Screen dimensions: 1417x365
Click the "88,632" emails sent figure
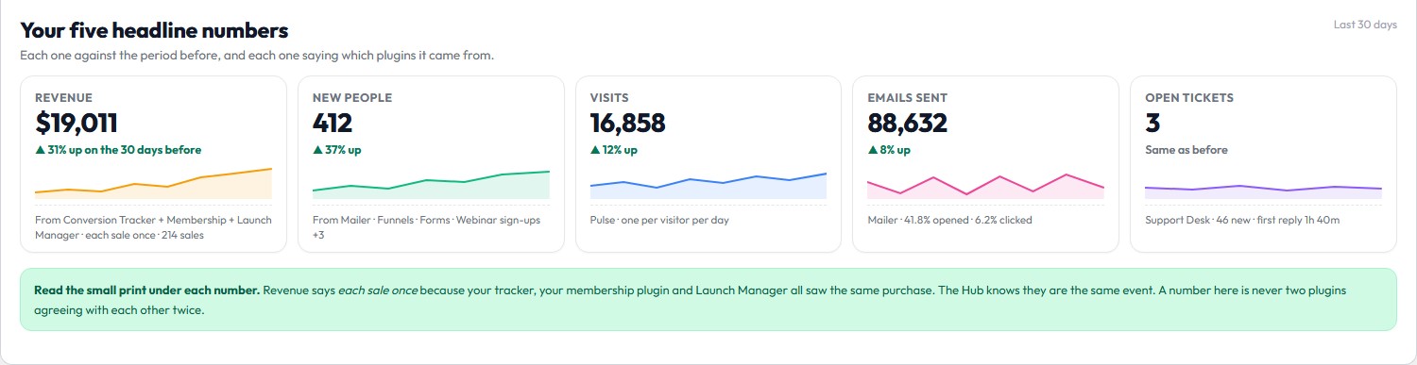click(x=908, y=124)
